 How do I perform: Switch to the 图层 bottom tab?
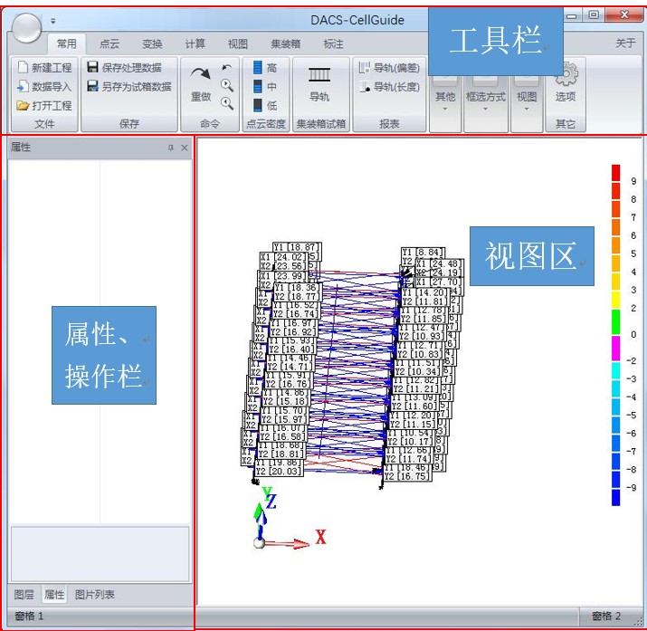(24, 594)
